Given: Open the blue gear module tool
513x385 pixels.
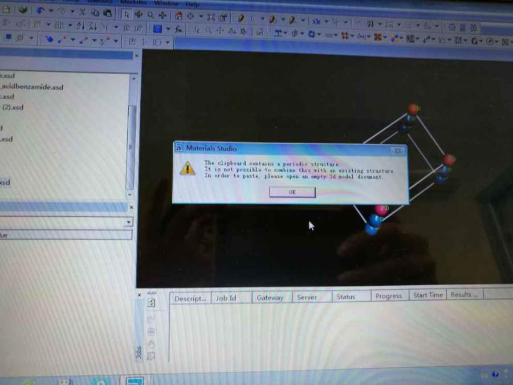Looking at the screenshot, I should tap(311, 34).
